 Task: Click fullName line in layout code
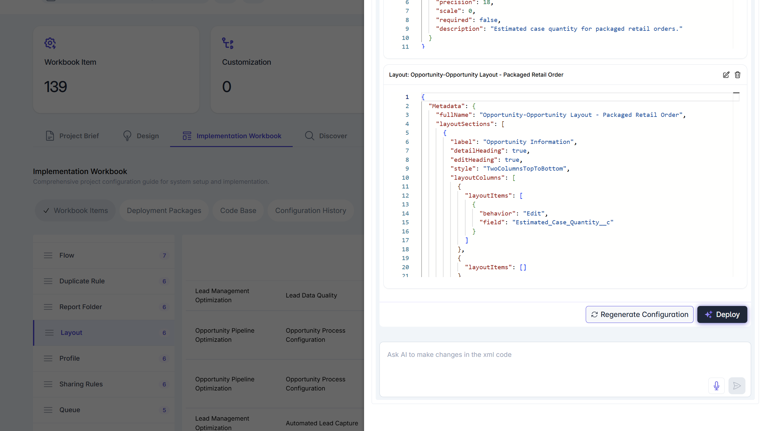tap(561, 115)
